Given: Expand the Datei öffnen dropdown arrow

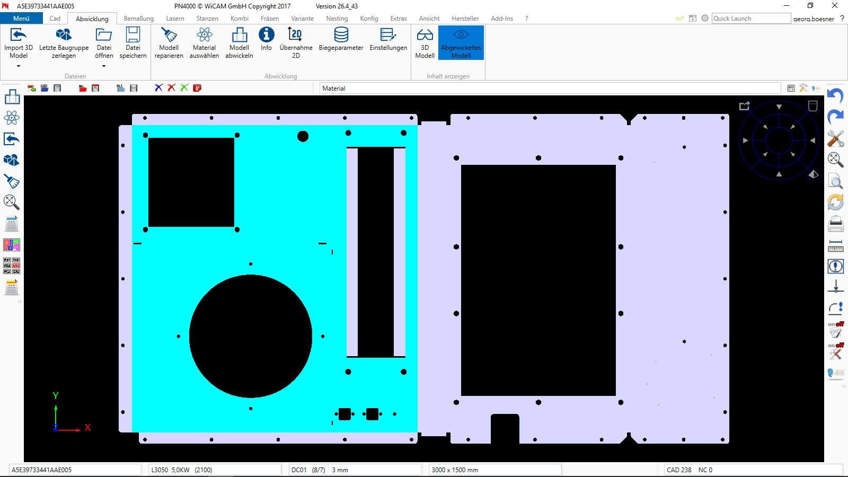Looking at the screenshot, I should pos(104,66).
